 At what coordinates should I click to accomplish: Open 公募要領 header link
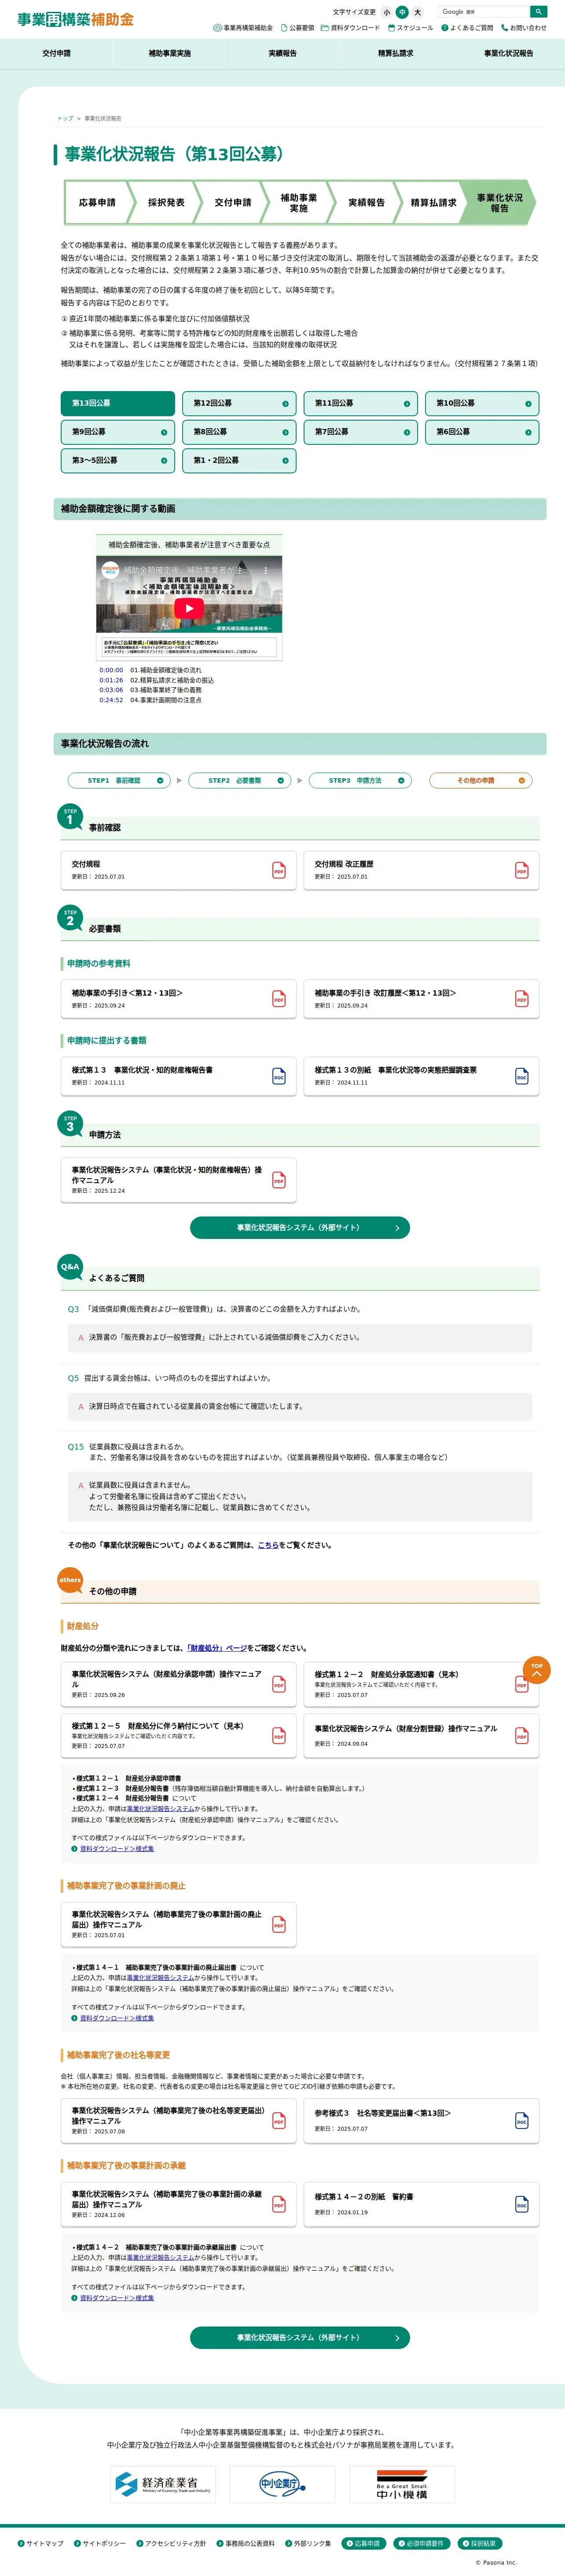click(x=298, y=28)
